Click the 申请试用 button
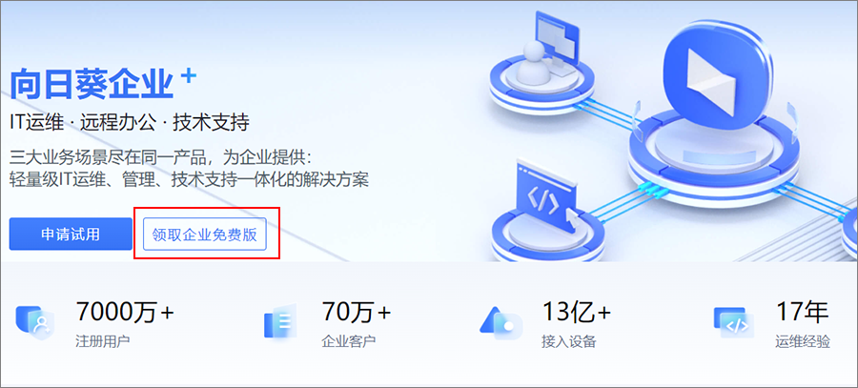 (71, 235)
